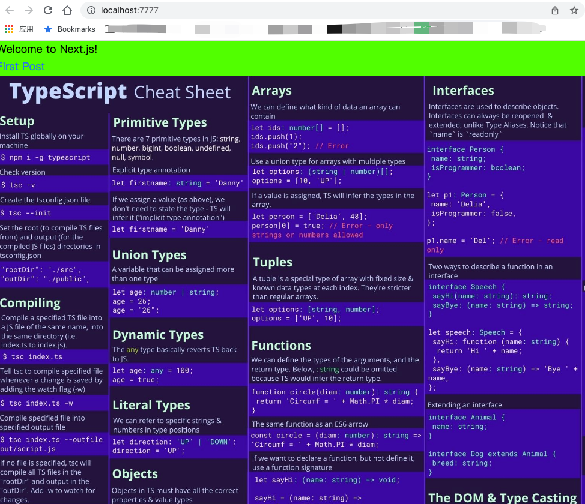Click 'The DOM & Type Casting' heading

(503, 498)
